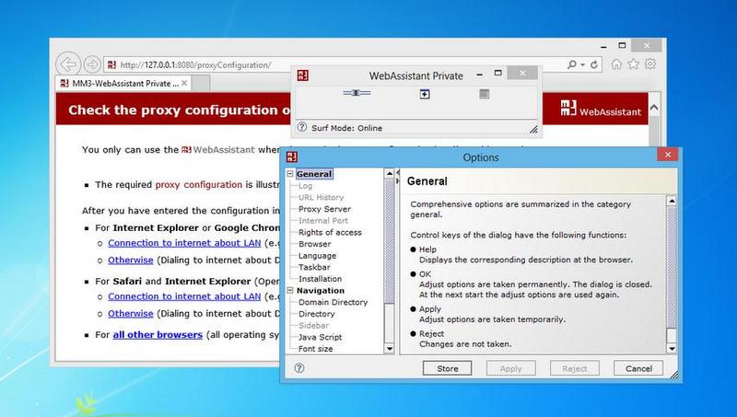The height and width of the screenshot is (417, 737).
Task: Click the site favicon in the address bar
Action: tap(111, 64)
